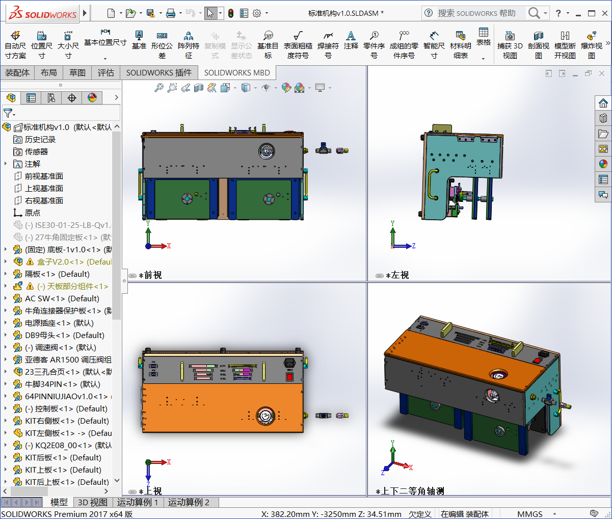Select the 位置尺寸 location dimension tool
The width and height of the screenshot is (612, 519).
[x=42, y=45]
